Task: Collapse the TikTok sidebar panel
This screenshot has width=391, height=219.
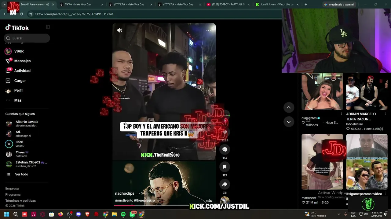Action: point(48,27)
